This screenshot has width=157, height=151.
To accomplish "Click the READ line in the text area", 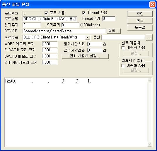I will (48, 81).
